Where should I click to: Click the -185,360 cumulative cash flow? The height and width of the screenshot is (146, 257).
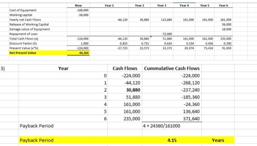tap(190, 97)
